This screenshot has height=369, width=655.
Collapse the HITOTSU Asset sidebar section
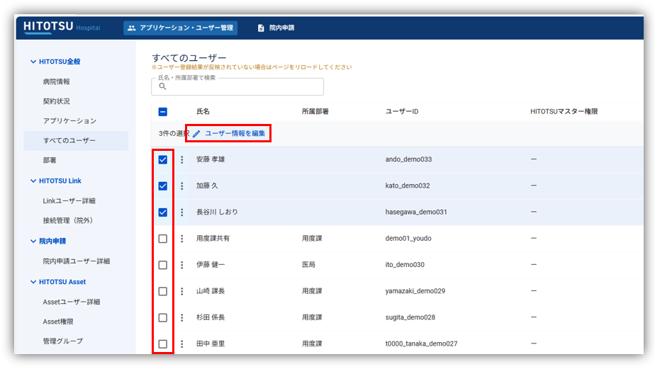33,282
